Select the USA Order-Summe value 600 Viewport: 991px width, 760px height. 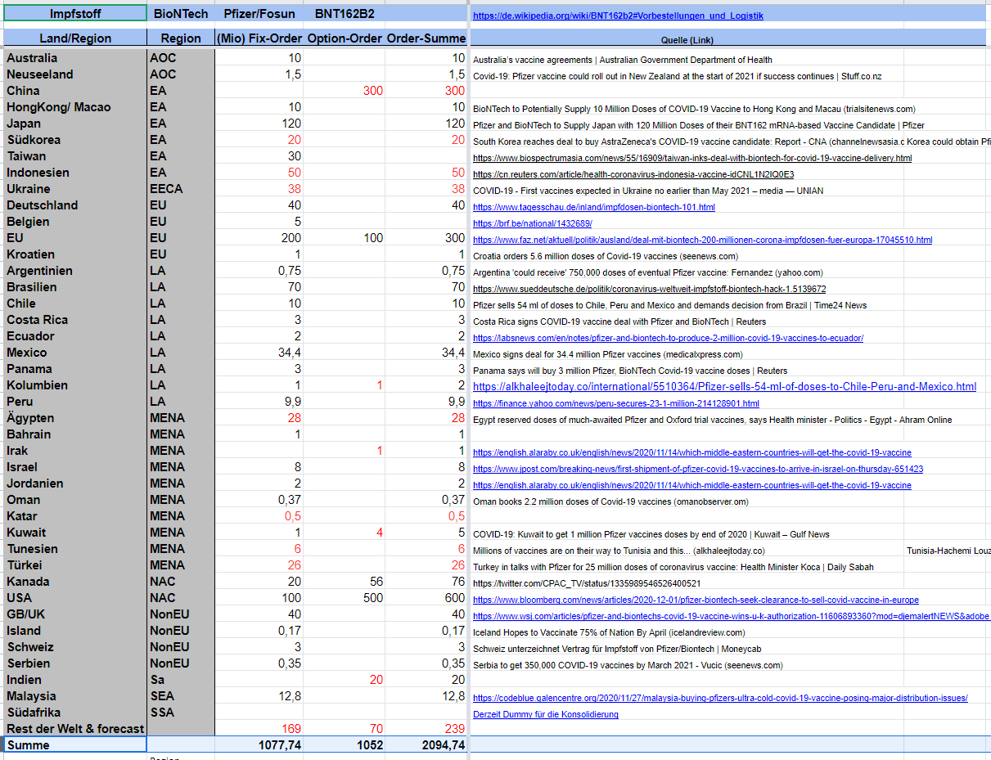point(426,598)
